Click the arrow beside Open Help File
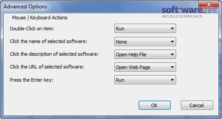 tap(172, 54)
